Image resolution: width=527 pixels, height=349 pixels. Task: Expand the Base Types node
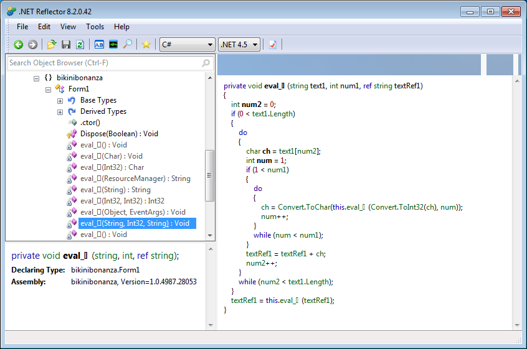[x=60, y=101]
